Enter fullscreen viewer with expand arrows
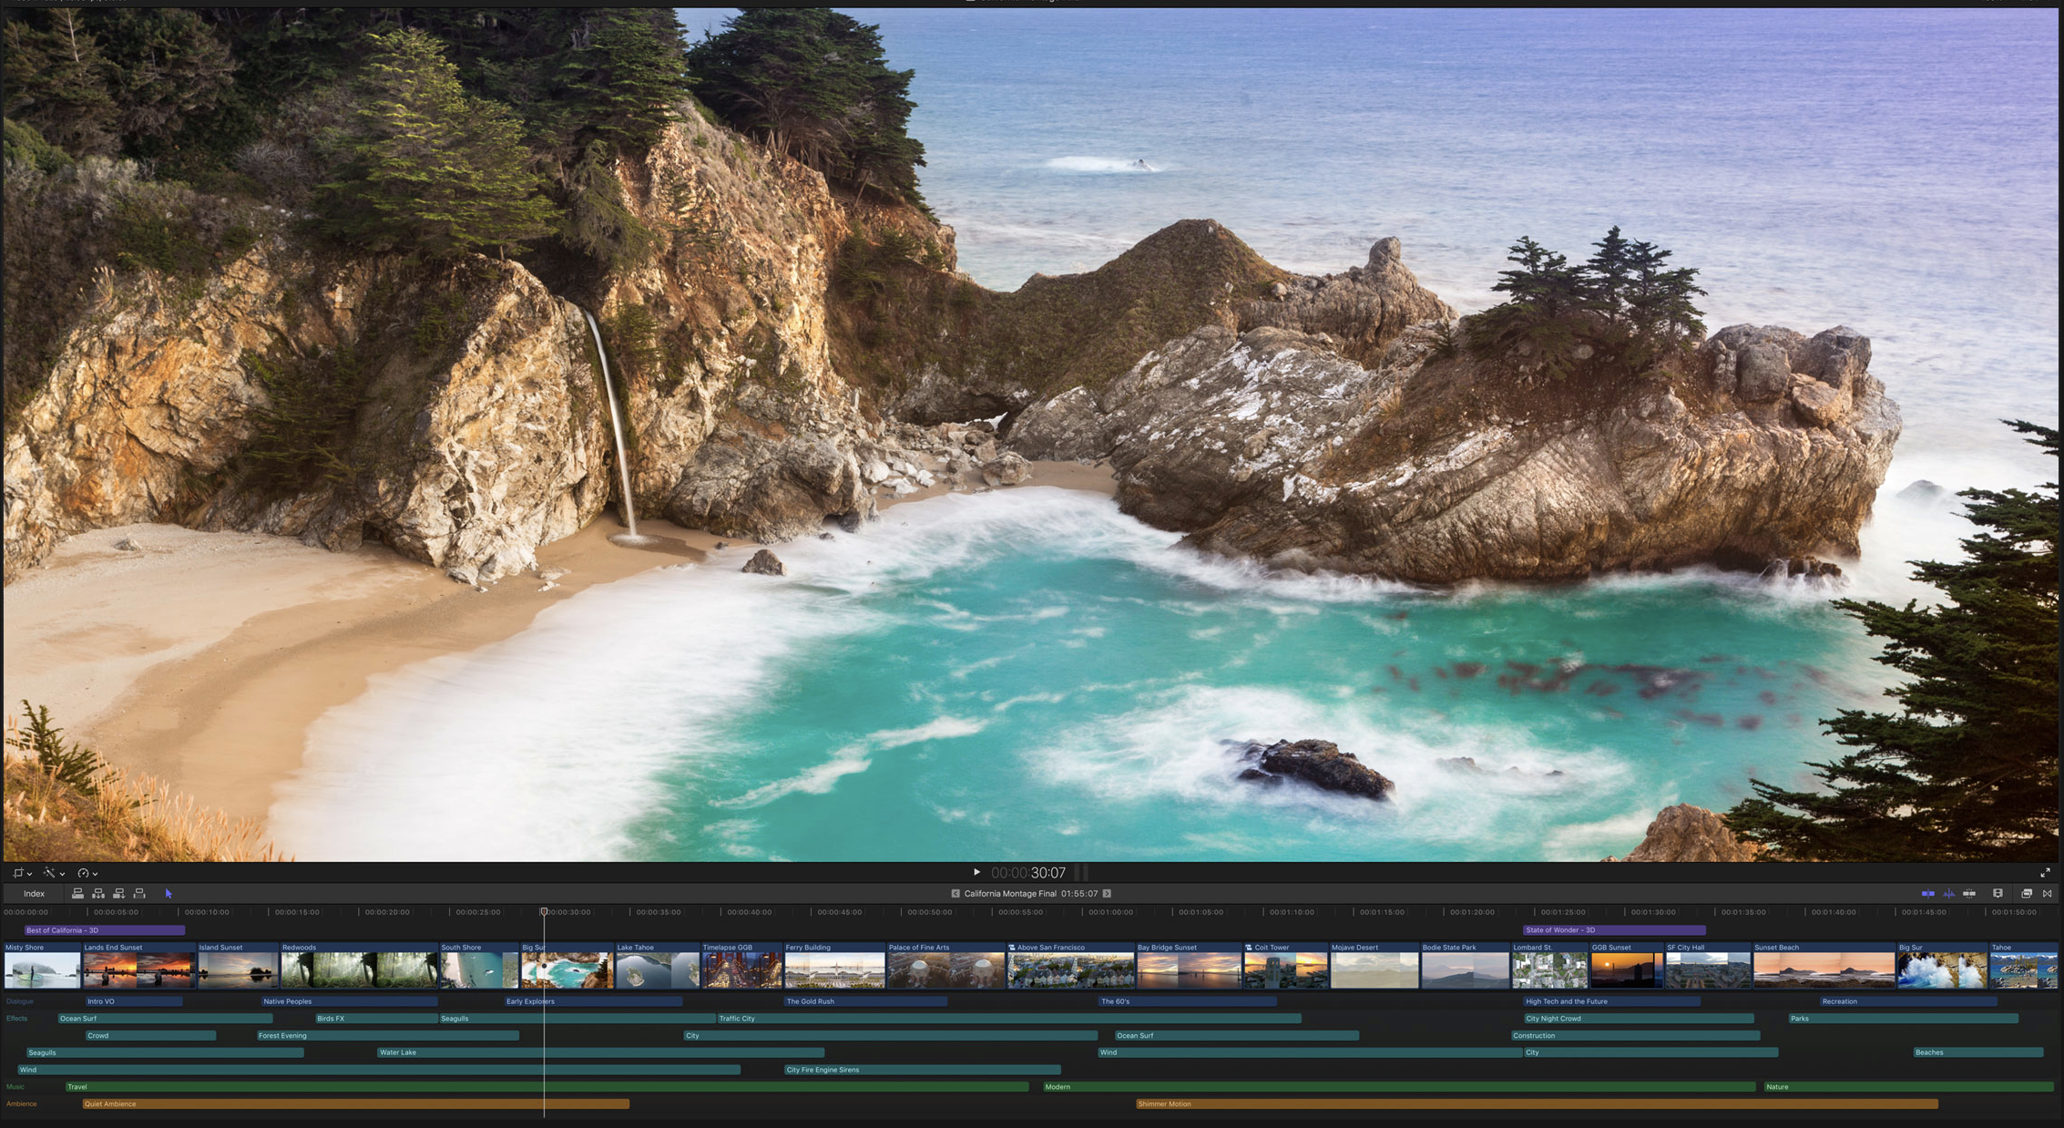This screenshot has height=1128, width=2064. click(x=2045, y=873)
